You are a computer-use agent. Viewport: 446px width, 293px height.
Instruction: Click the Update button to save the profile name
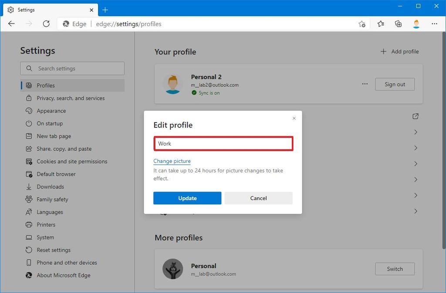point(187,198)
